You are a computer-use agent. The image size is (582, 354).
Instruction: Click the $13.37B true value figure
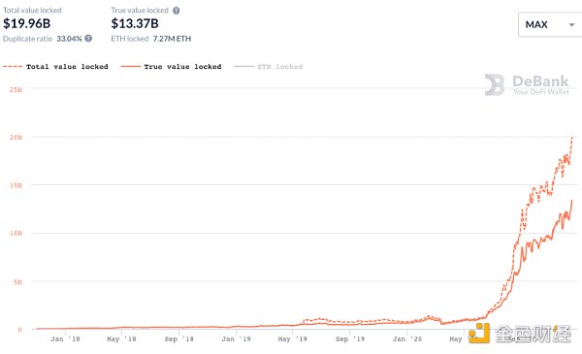[135, 23]
